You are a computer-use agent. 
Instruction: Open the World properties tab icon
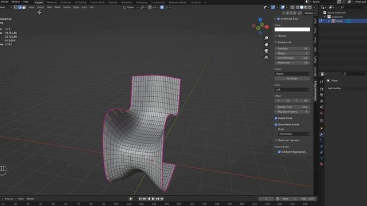pos(322,113)
